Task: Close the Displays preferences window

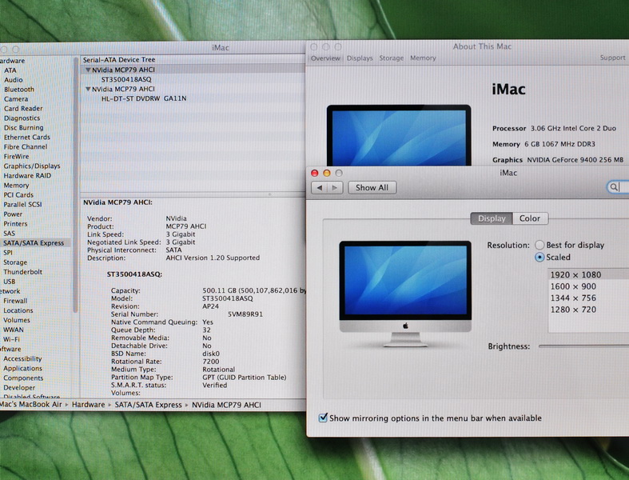Action: [315, 173]
